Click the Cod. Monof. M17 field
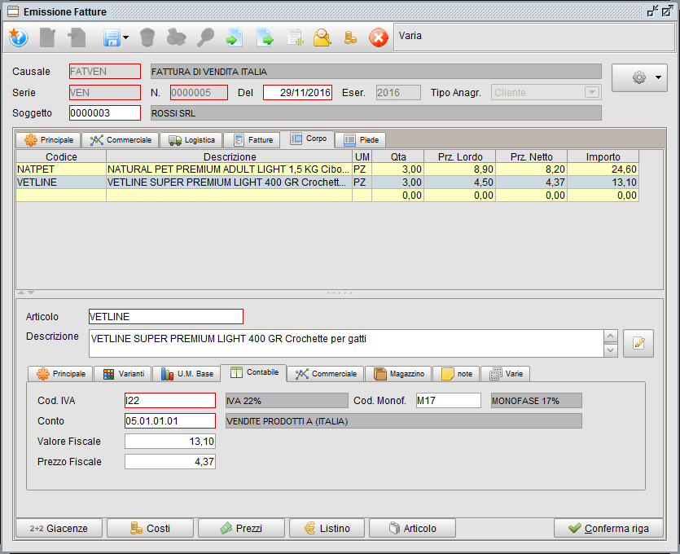This screenshot has height=554, width=680. [449, 400]
